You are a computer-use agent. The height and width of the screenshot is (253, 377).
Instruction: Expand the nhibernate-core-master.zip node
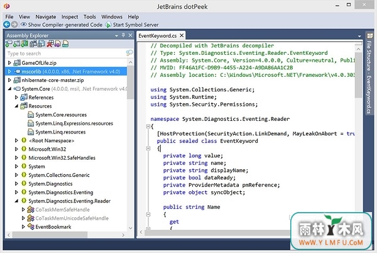coord(9,80)
